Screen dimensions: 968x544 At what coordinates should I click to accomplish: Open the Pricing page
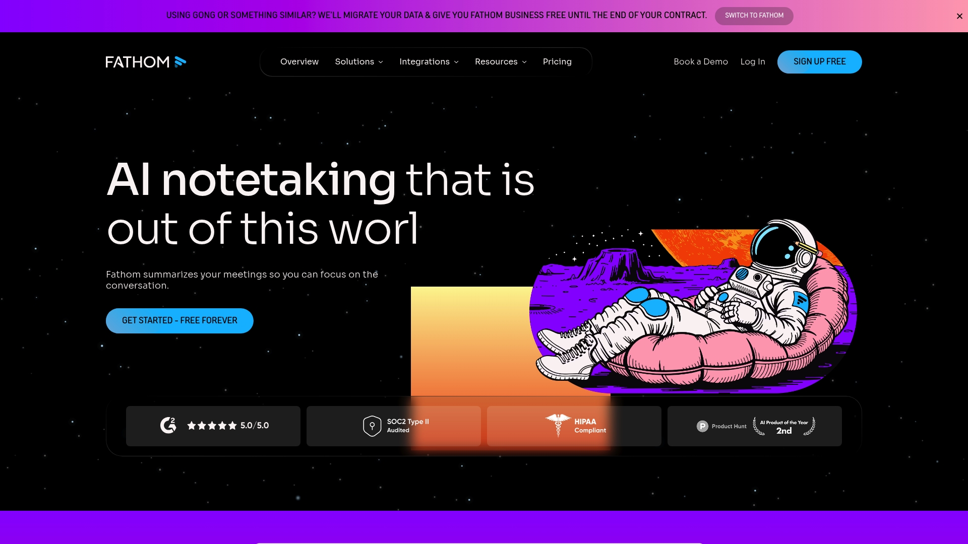(557, 61)
